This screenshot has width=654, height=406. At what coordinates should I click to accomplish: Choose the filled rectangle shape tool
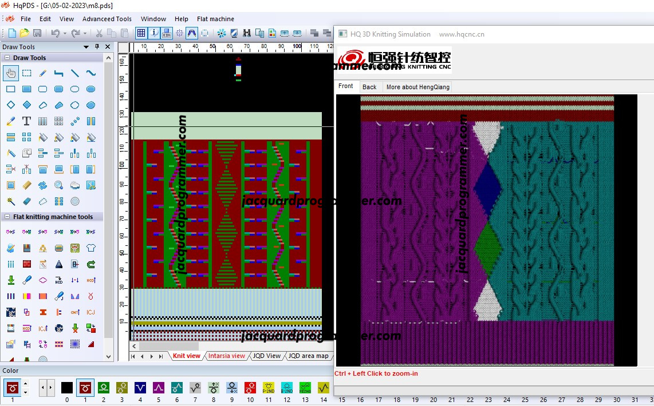[27, 89]
